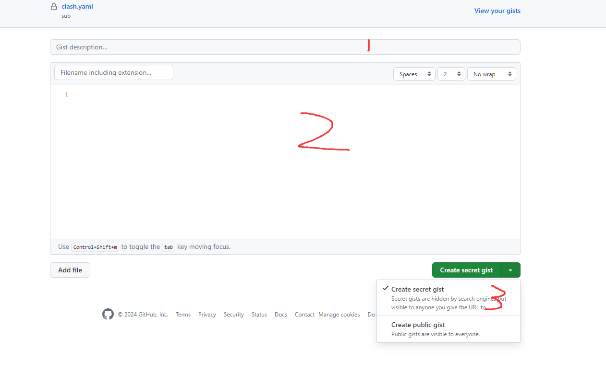Viewport: 606px width, 375px height.
Task: Open Manage cookies in the footer
Action: [x=339, y=315]
